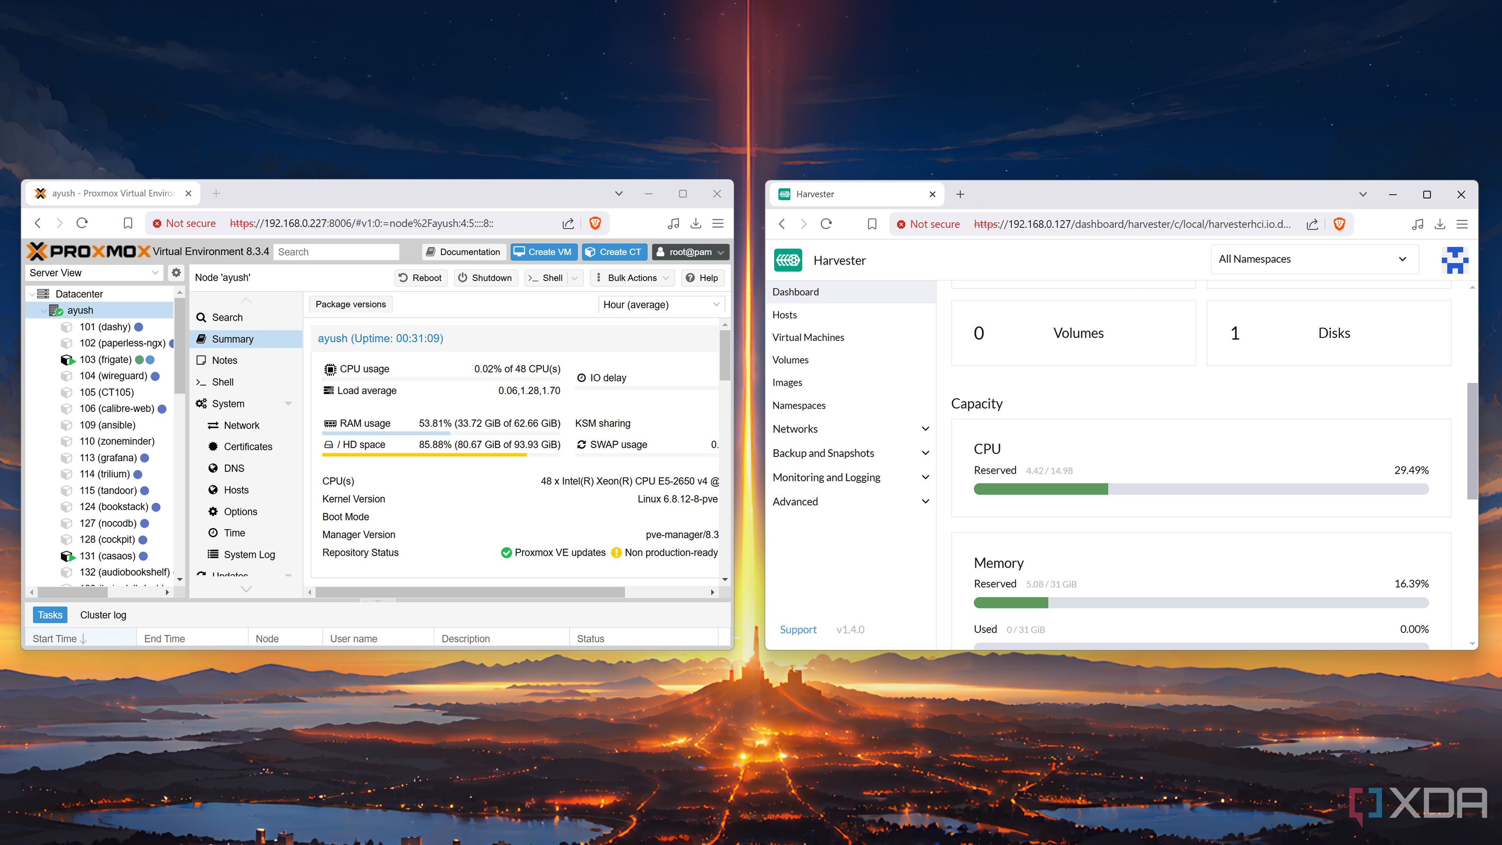The height and width of the screenshot is (845, 1502).
Task: Click the share icon in the address bar
Action: pyautogui.click(x=568, y=223)
